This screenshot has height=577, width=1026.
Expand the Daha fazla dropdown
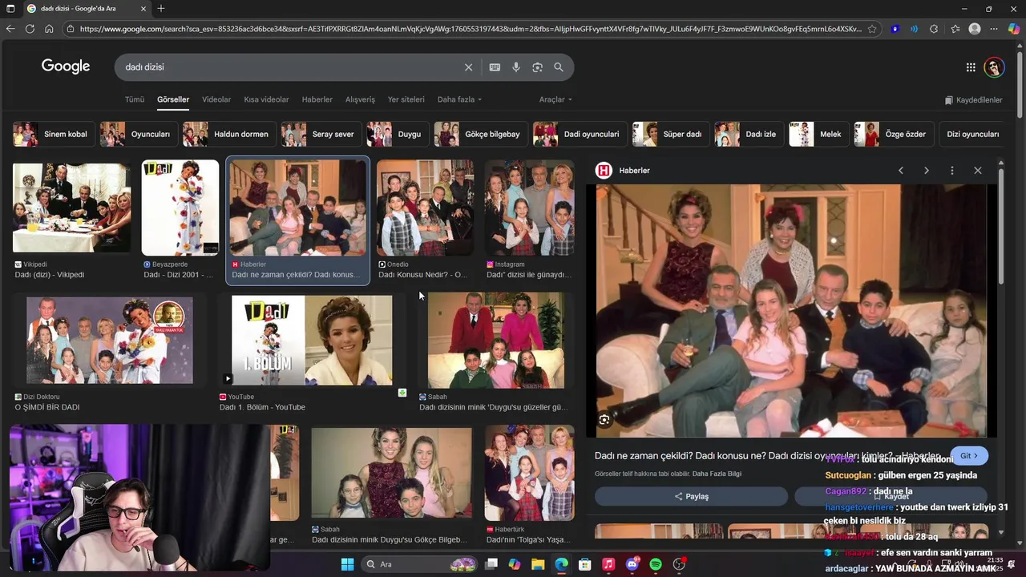459,99
